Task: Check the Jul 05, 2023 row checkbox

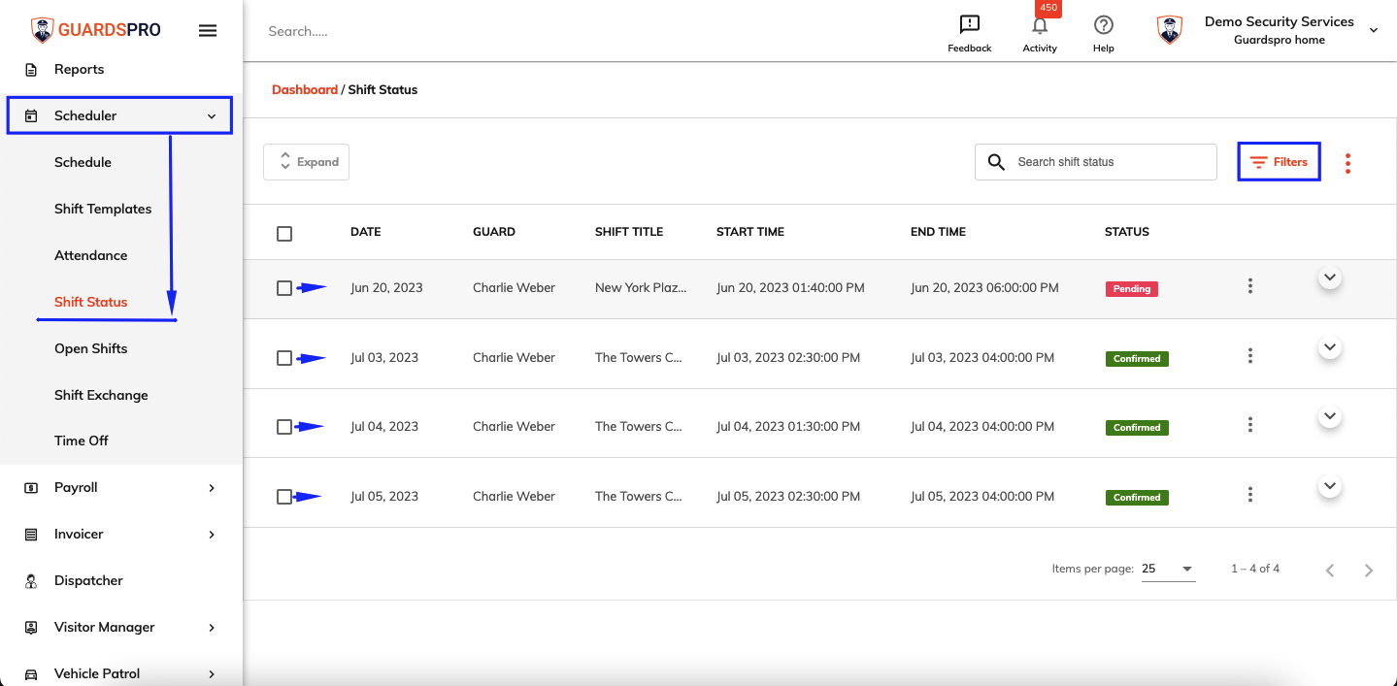Action: tap(284, 497)
